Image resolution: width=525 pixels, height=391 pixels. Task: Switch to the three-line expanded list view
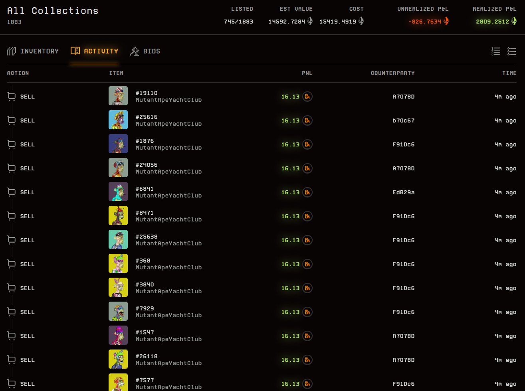tap(512, 51)
